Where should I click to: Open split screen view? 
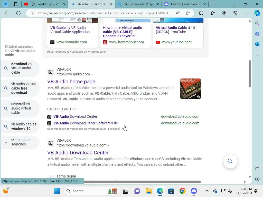pyautogui.click(x=201, y=13)
